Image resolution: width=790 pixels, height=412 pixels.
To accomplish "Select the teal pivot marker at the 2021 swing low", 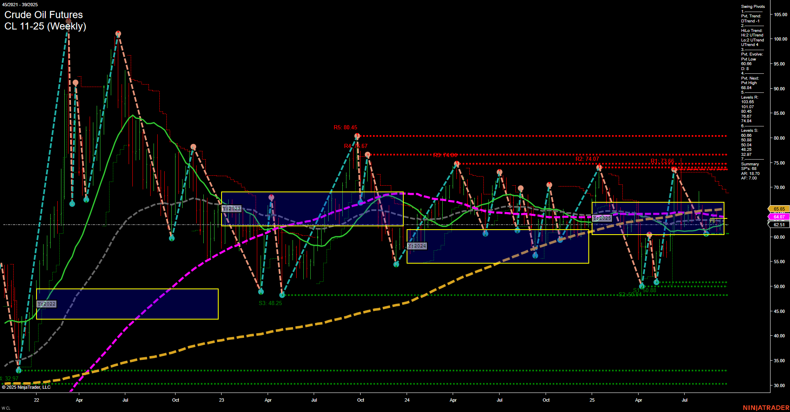I will (18, 370).
